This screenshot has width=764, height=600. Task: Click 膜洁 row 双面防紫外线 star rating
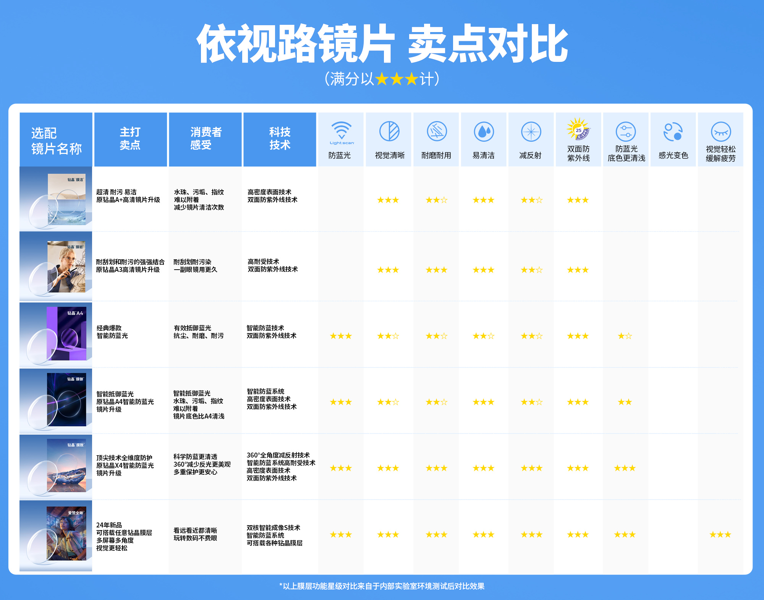(578, 200)
